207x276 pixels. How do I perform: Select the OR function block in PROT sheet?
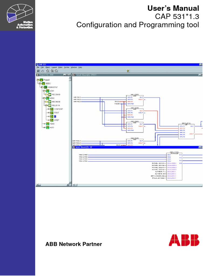[x=187, y=132]
